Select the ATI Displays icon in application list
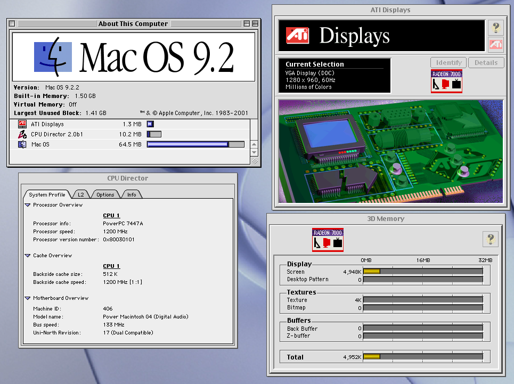The image size is (514, 384). click(22, 124)
